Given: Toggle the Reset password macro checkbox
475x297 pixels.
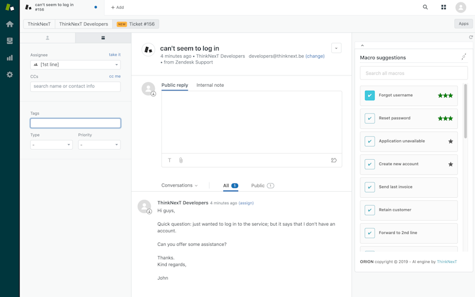Looking at the screenshot, I should pos(369,118).
